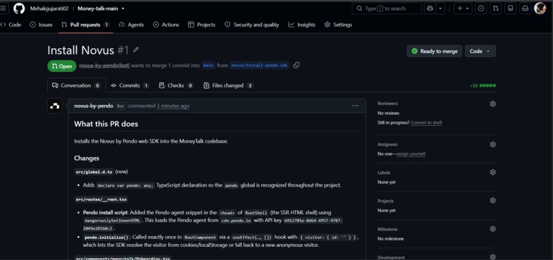The width and height of the screenshot is (553, 260).
Task: Open Development settings gear
Action: pos(493,257)
